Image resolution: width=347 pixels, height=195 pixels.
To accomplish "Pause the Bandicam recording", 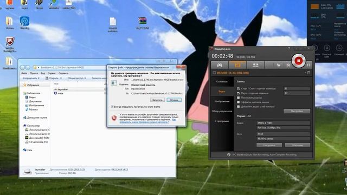I will (309, 65).
